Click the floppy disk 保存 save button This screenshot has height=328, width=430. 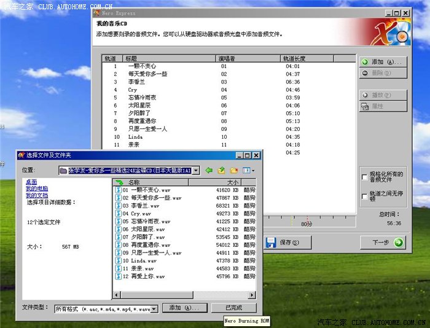point(283,243)
